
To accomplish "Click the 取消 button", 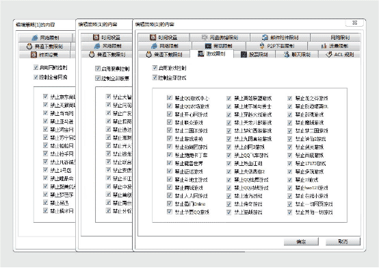I will click(x=343, y=241).
